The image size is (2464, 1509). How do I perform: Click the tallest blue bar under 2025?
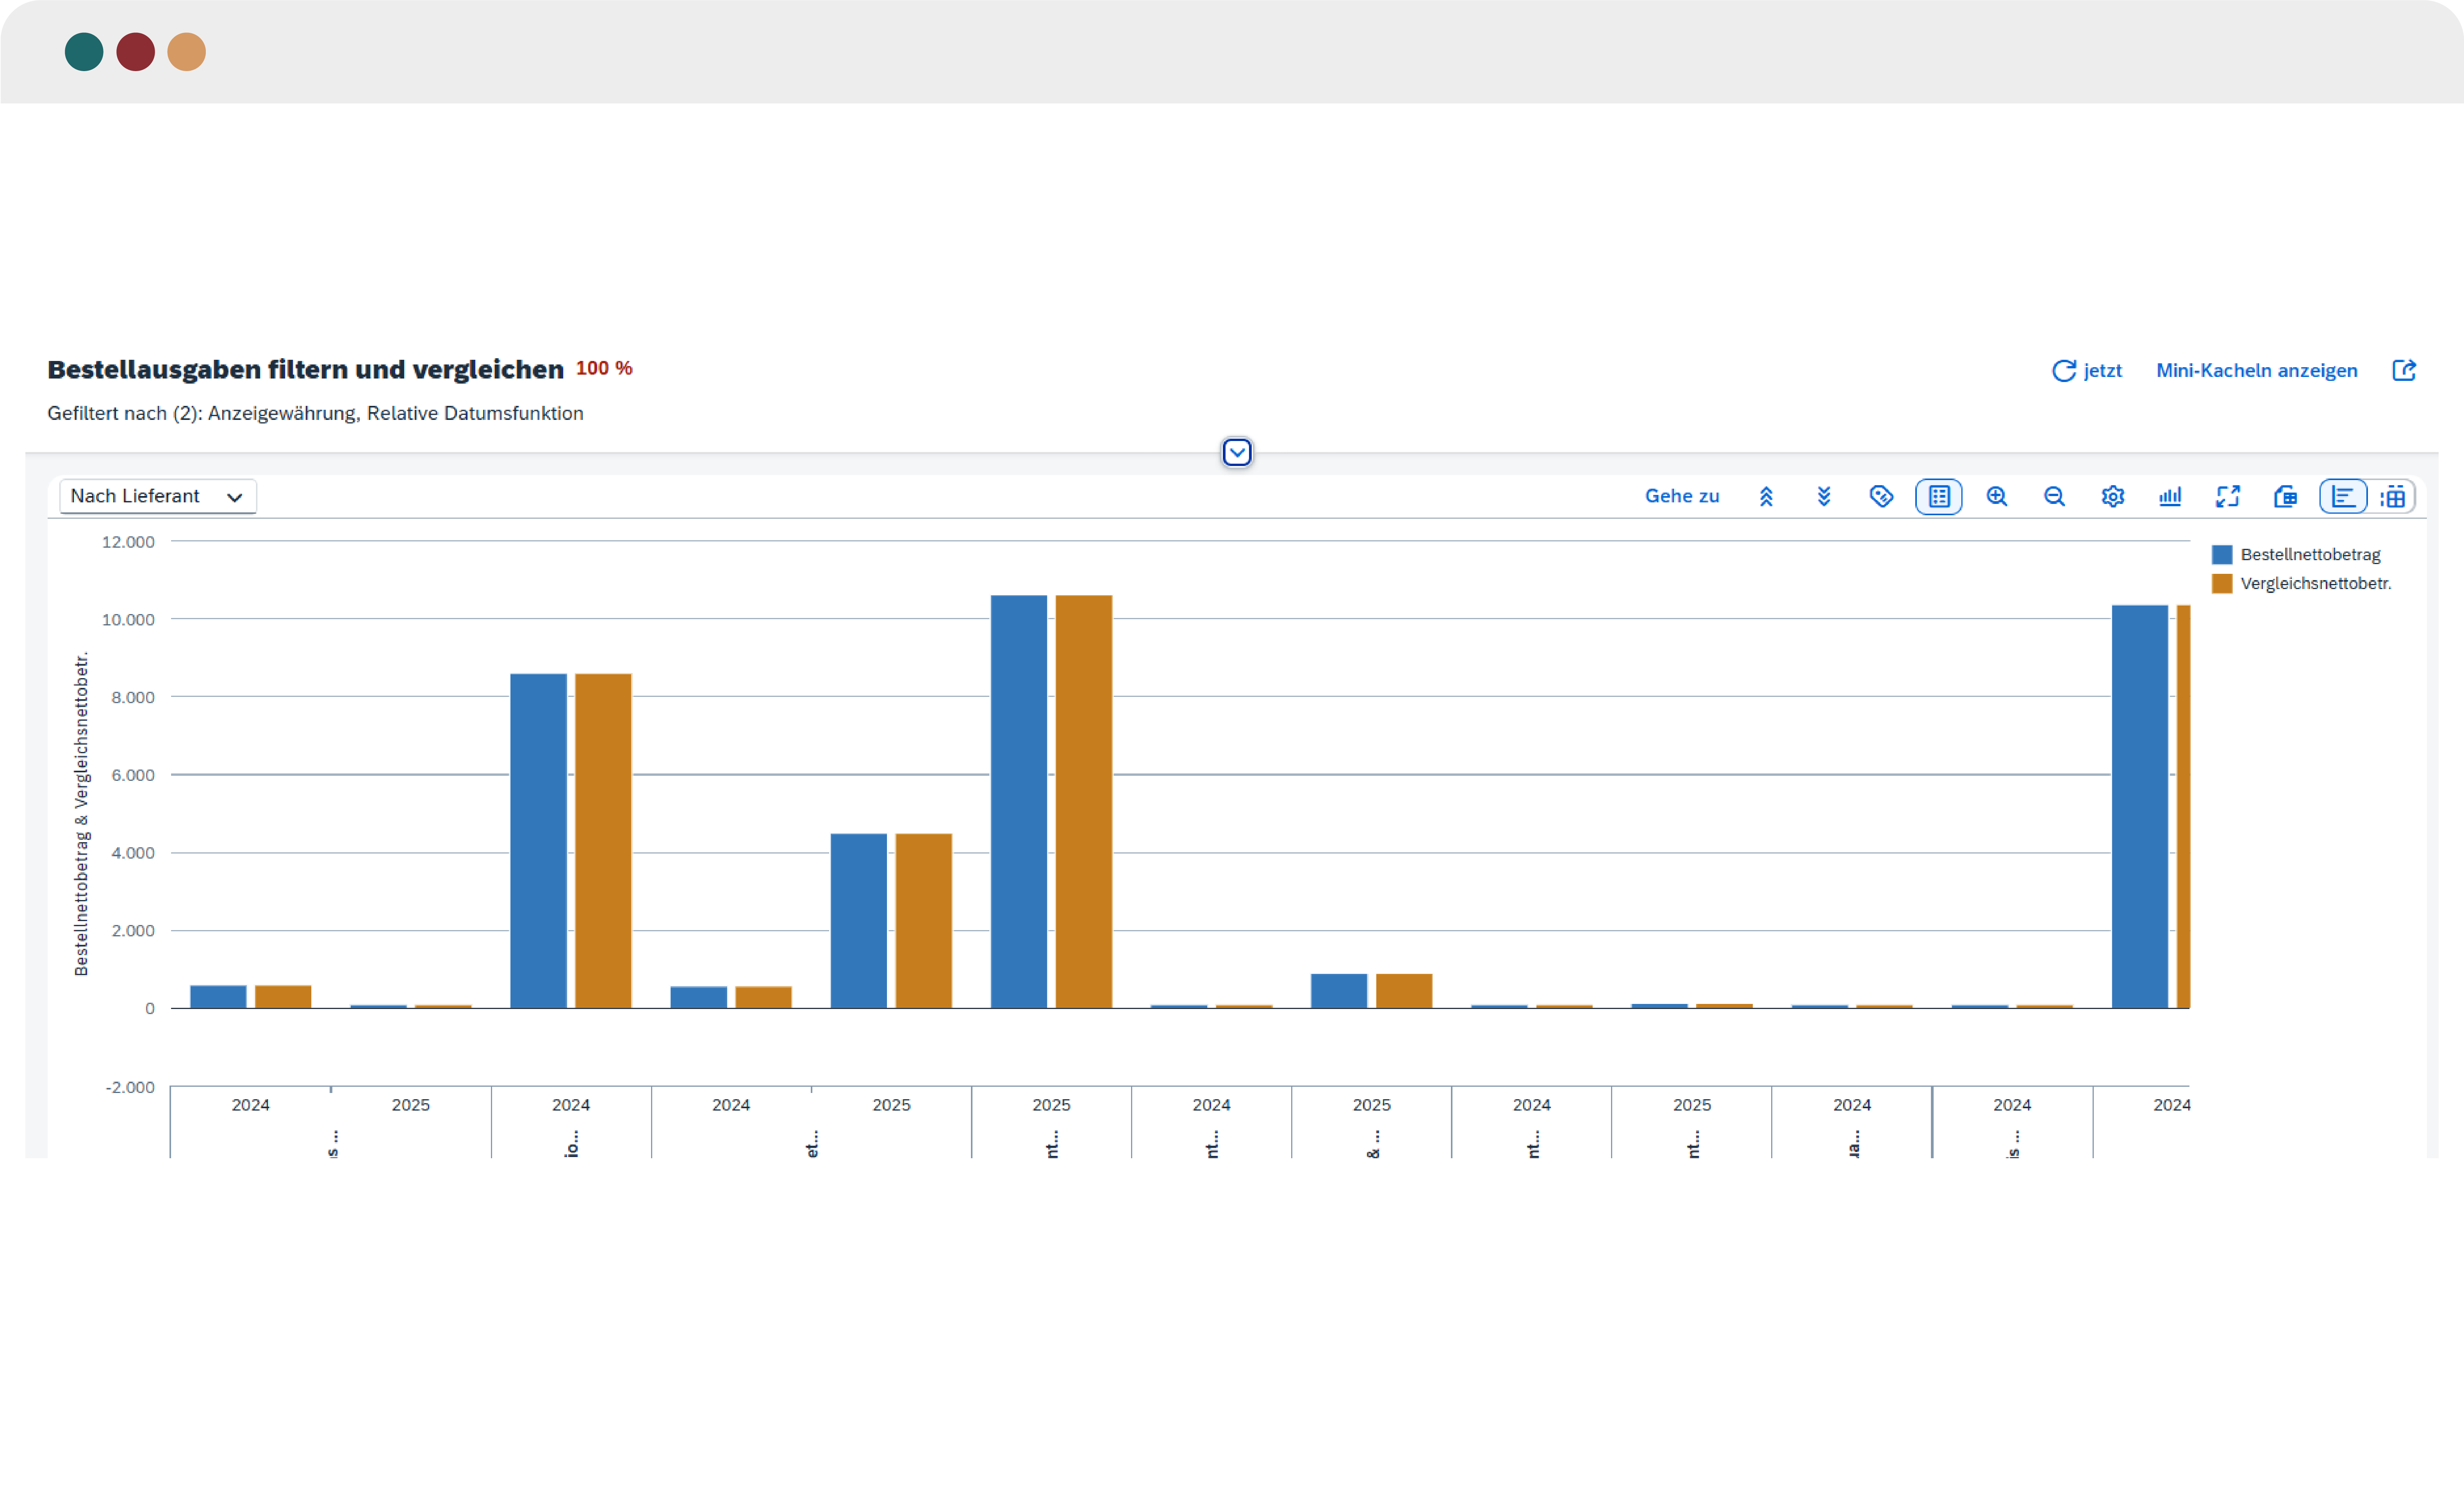1019,802
